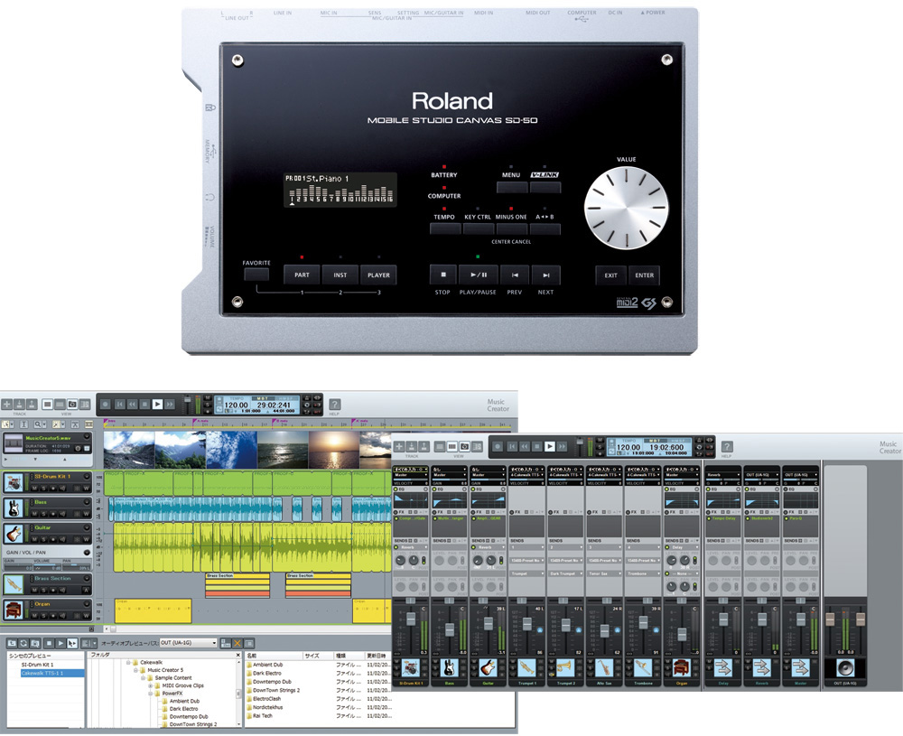The image size is (903, 736).
Task: Start playback in track view transport
Action: 157,405
